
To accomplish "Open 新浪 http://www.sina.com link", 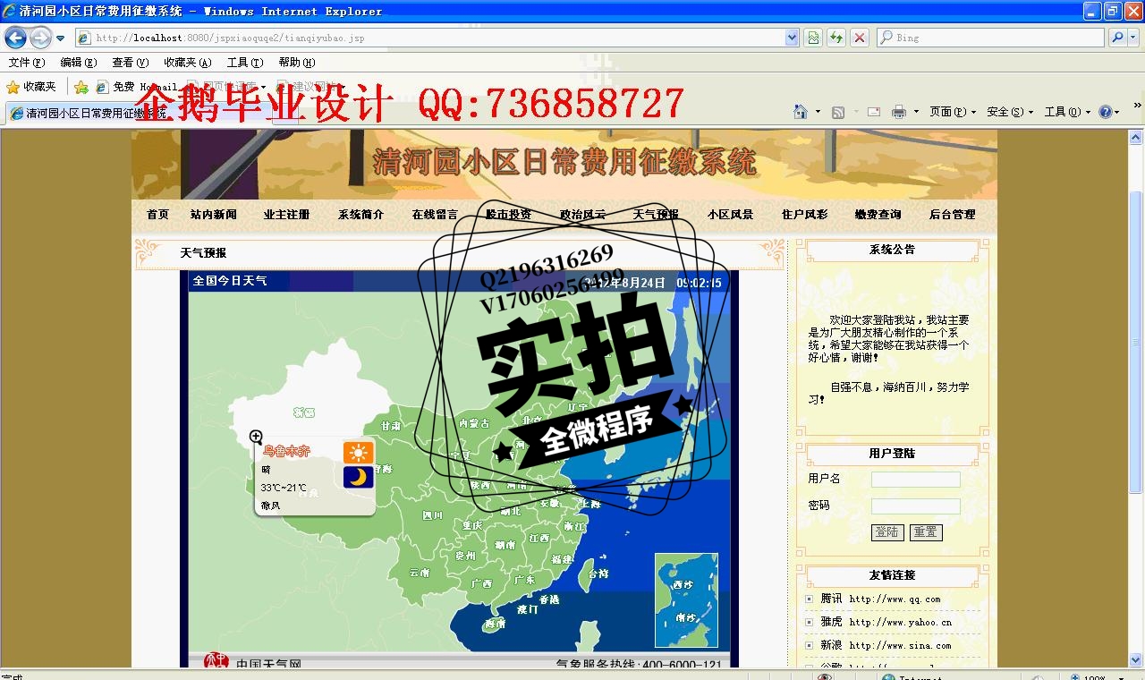I will (x=886, y=645).
